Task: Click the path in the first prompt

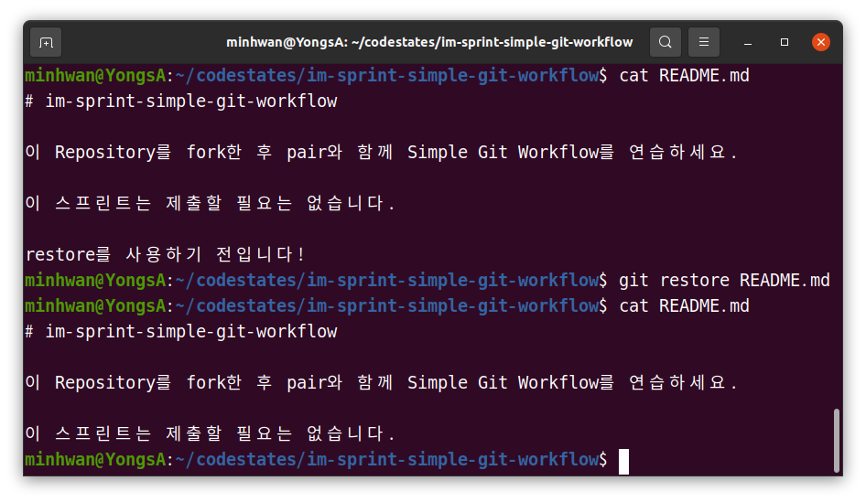Action: [x=386, y=75]
